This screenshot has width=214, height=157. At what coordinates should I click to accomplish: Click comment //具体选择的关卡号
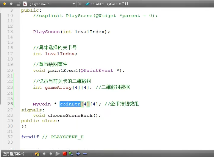point(55,48)
